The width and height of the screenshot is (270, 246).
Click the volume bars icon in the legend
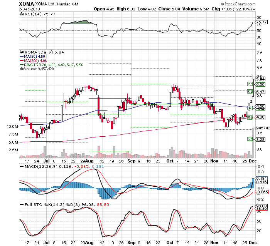point(22,69)
